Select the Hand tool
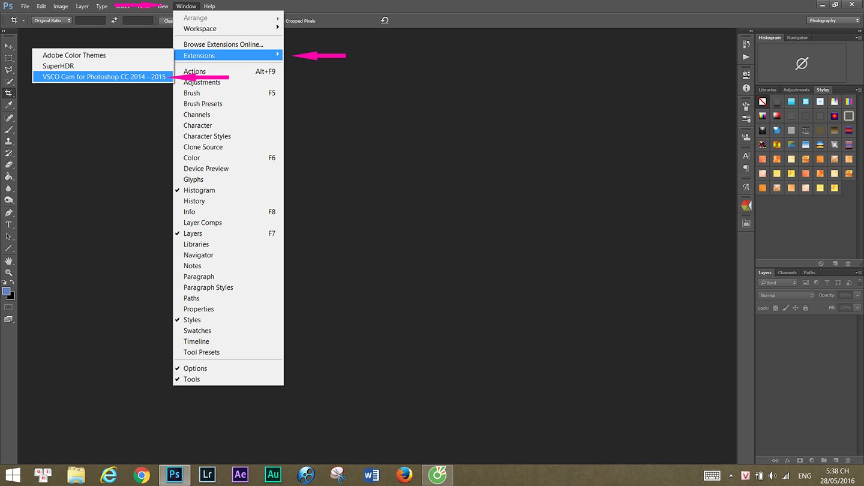 click(x=8, y=261)
